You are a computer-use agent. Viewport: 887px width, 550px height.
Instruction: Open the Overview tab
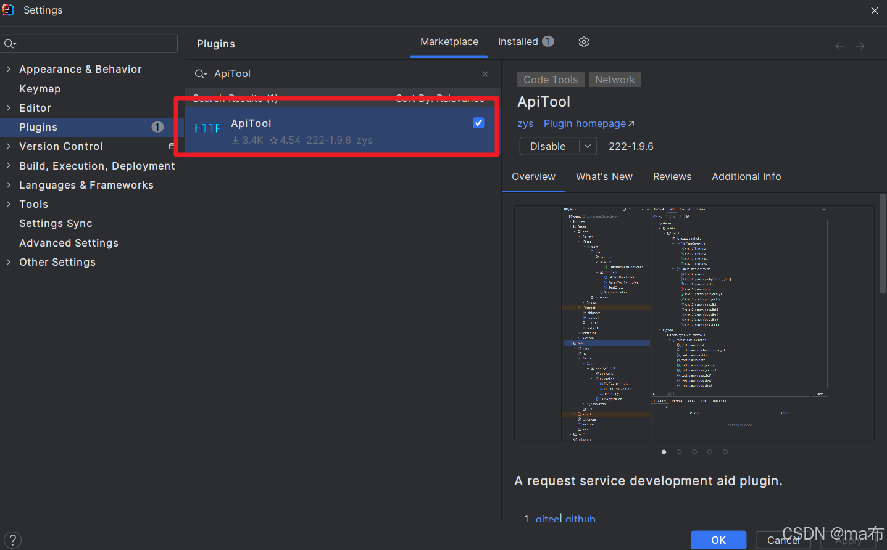point(534,177)
